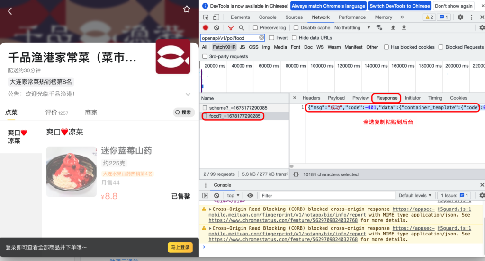The image size is (485, 261).
Task: Switch to the Headers tab
Action: click(311, 98)
